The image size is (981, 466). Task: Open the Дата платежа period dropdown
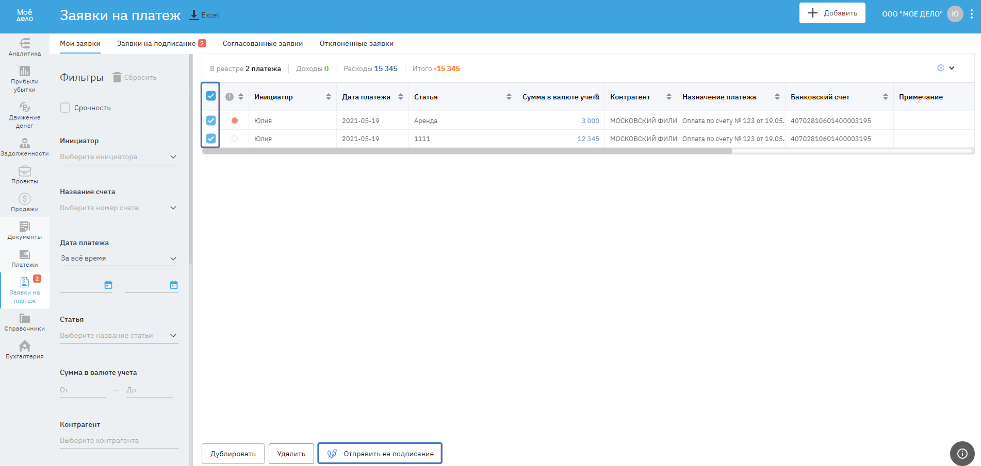pyautogui.click(x=119, y=258)
